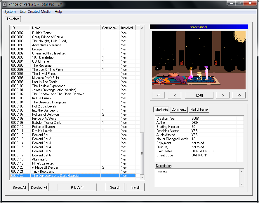Switch to the Mod Info tab
The width and height of the screenshot is (259, 203).
click(x=161, y=110)
